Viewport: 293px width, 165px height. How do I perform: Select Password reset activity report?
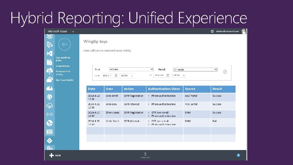63,73
